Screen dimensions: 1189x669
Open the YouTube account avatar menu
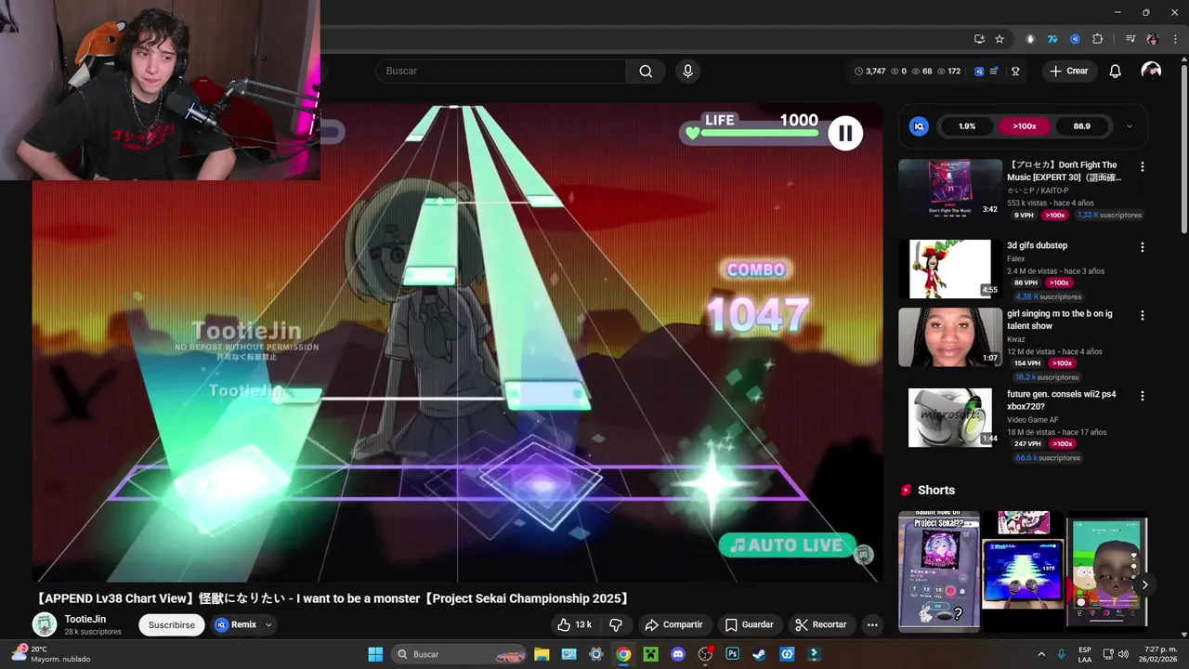point(1151,72)
